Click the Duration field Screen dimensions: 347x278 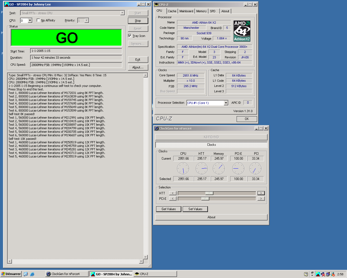pyautogui.click(x=76, y=58)
